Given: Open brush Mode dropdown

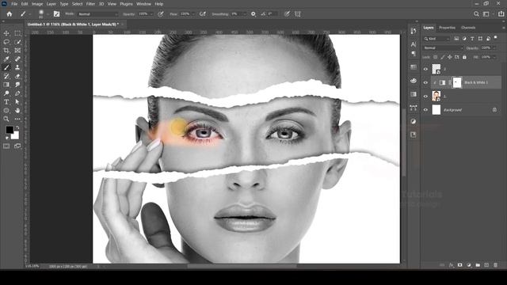Looking at the screenshot, I should pos(98,14).
